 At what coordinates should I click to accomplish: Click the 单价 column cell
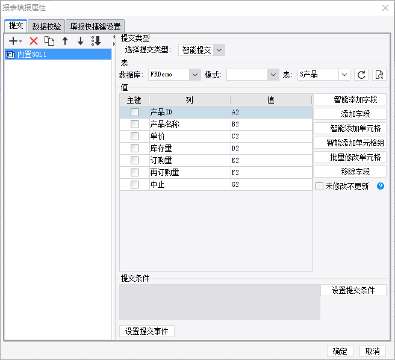[x=190, y=136]
